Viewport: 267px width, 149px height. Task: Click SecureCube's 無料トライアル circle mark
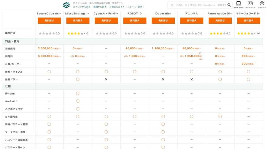[49, 72]
